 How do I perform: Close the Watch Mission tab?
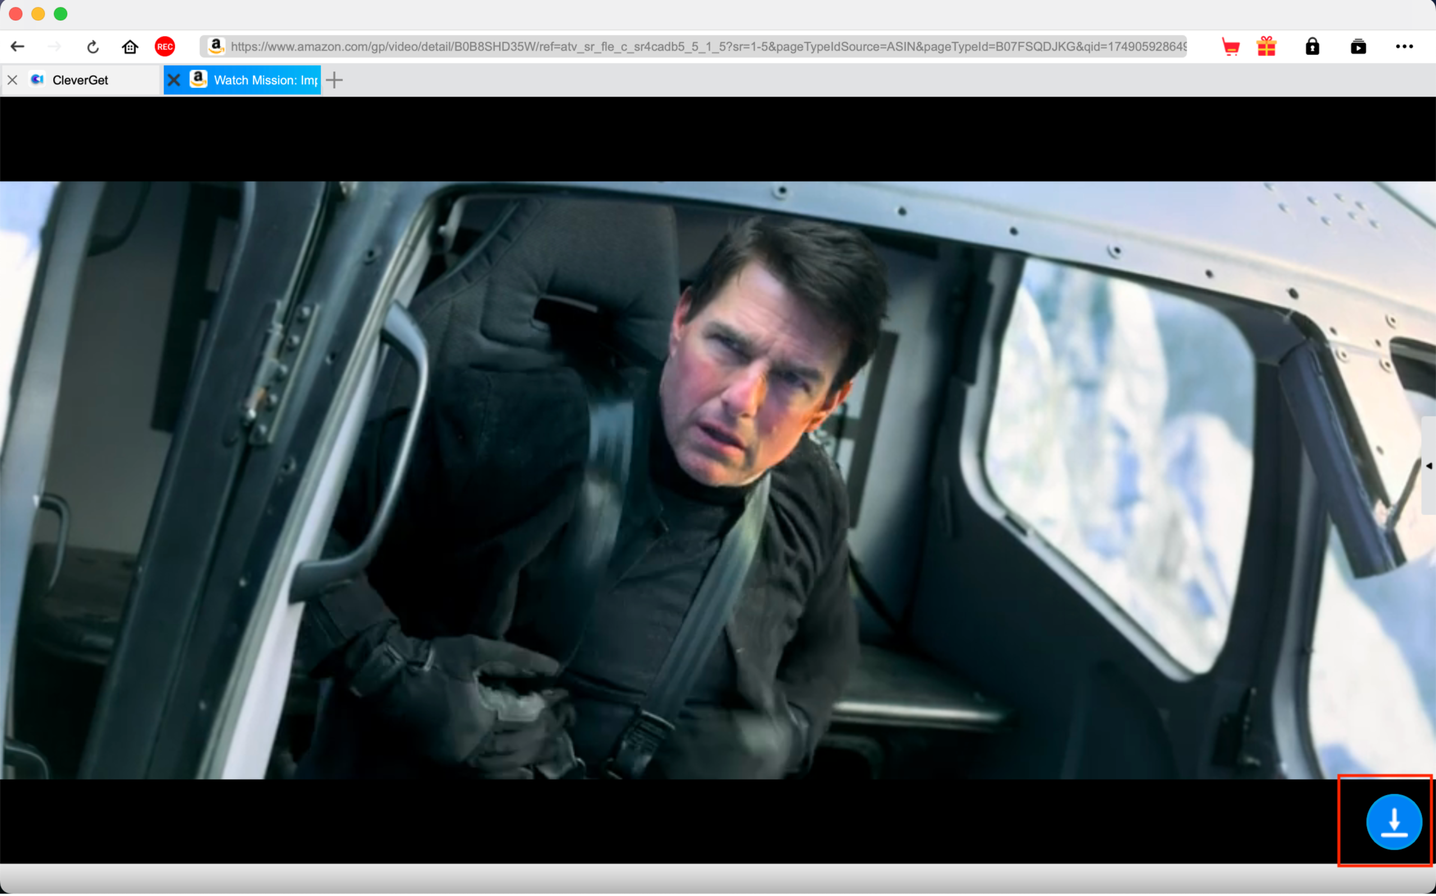pos(174,80)
